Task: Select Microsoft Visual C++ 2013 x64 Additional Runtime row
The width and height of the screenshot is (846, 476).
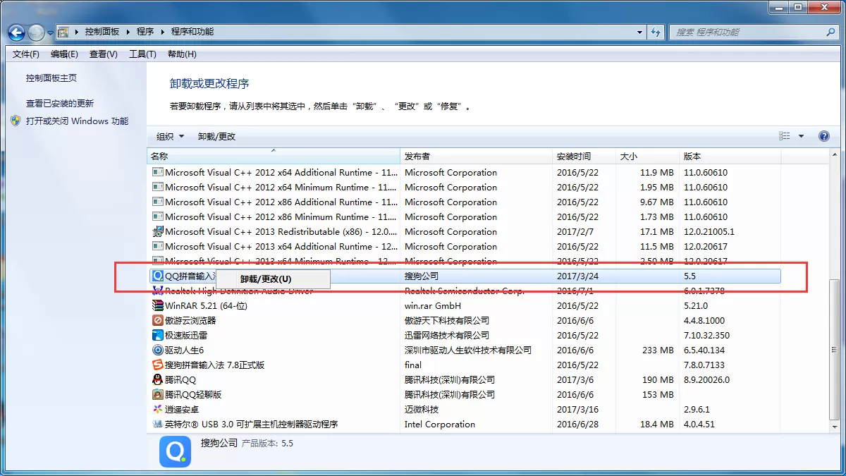Action: pos(464,247)
